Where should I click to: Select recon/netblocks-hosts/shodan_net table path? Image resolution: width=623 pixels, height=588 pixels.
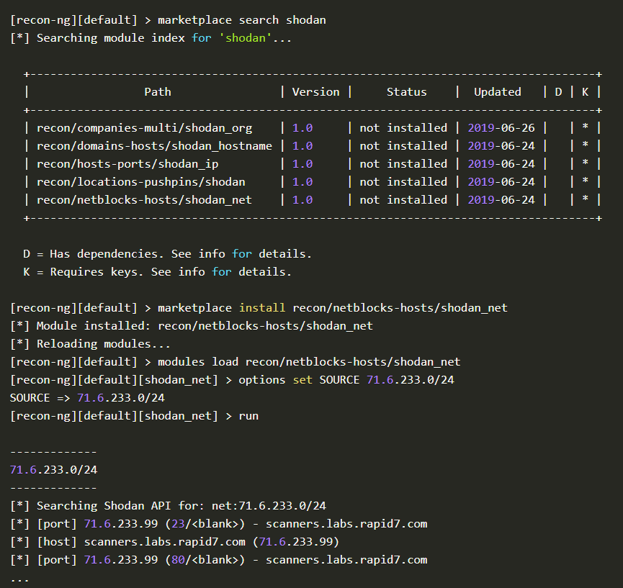(144, 199)
